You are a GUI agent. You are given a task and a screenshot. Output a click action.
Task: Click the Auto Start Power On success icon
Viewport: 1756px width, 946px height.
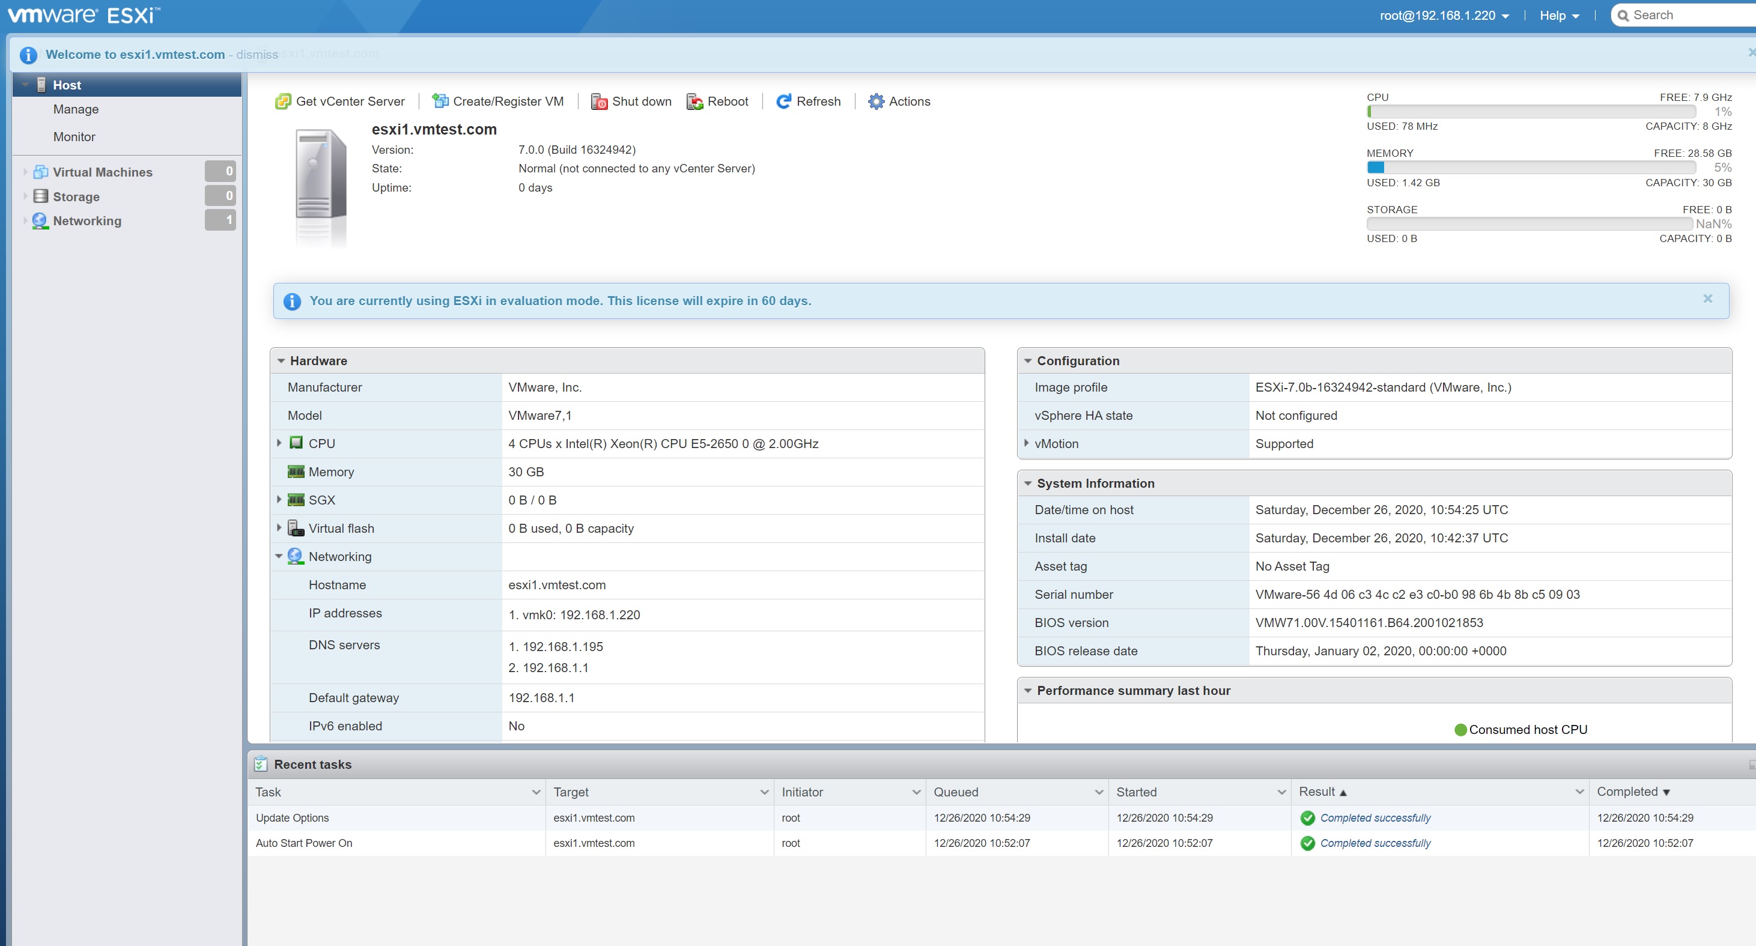[1307, 843]
